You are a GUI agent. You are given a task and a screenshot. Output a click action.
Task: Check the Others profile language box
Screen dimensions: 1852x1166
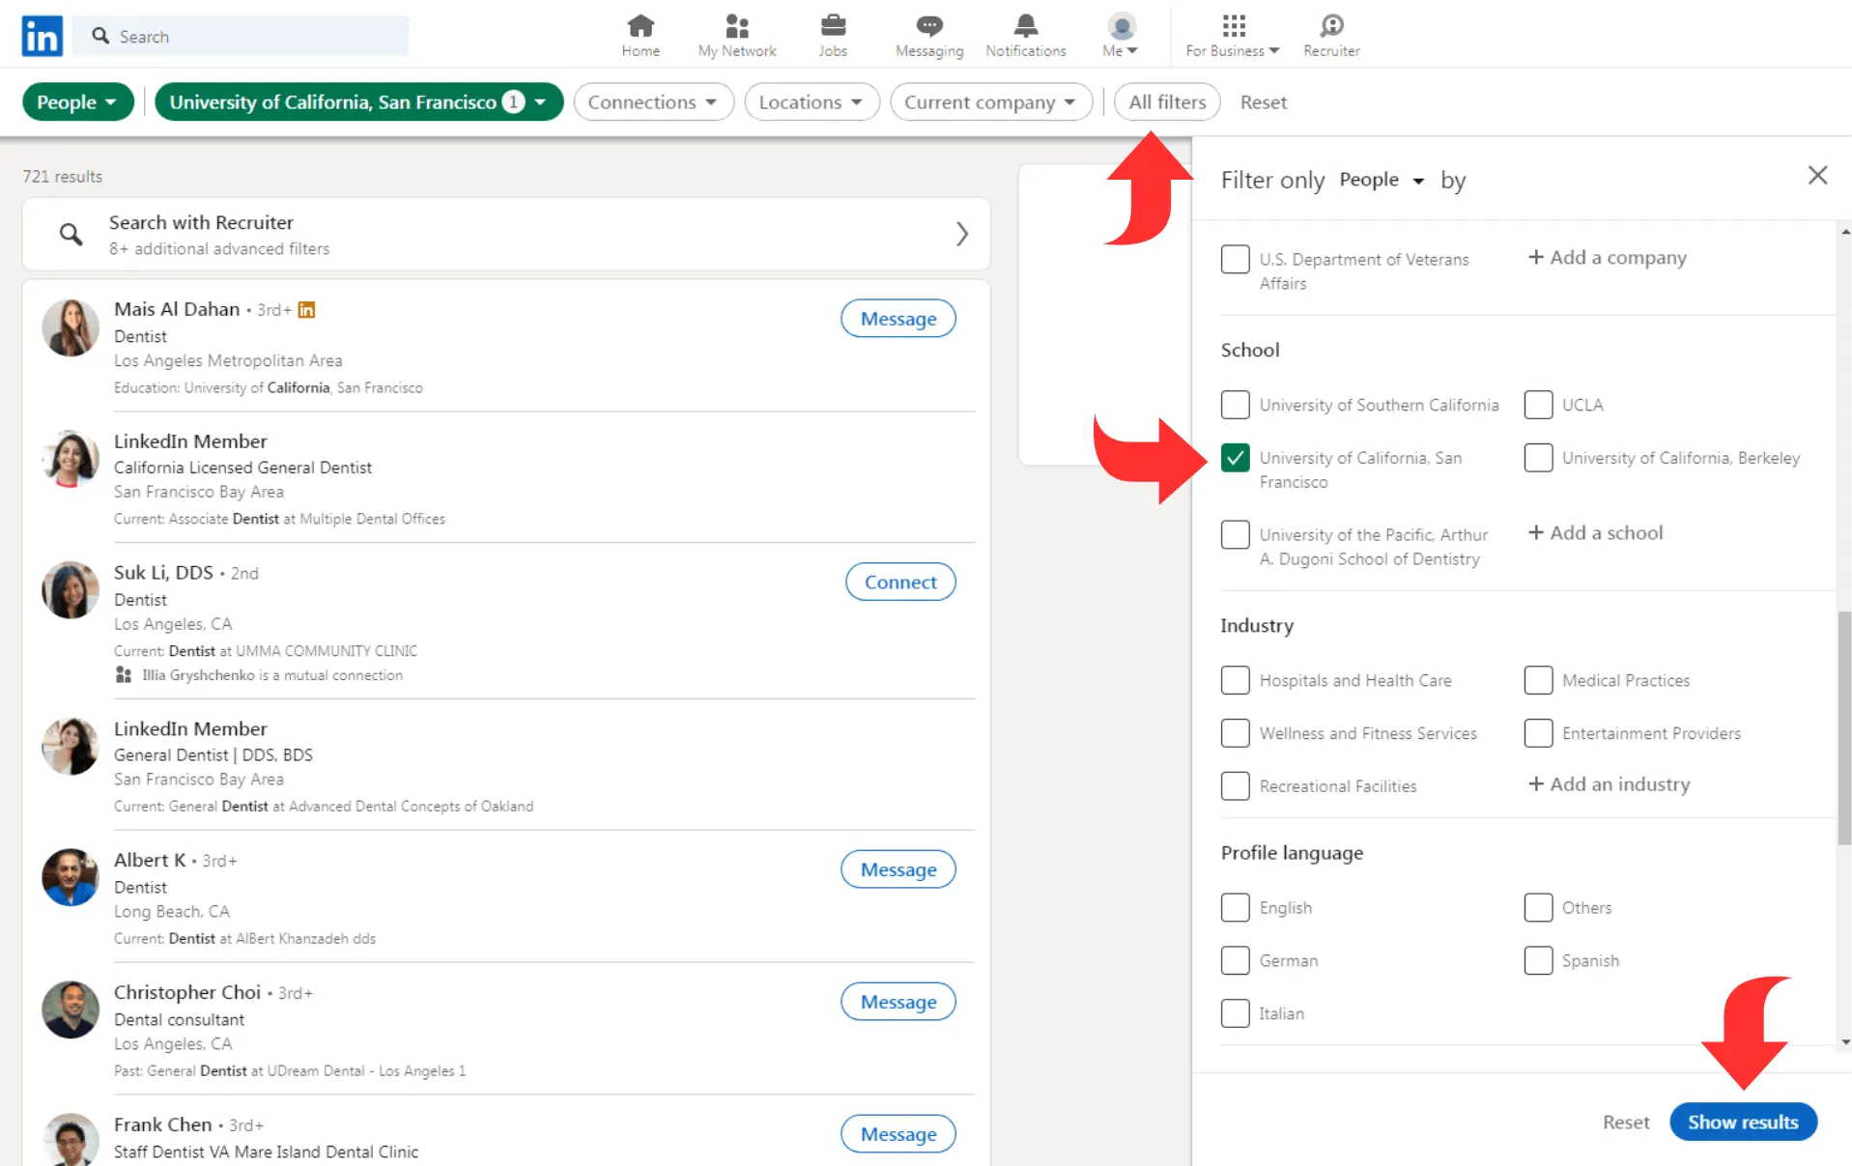(1538, 907)
